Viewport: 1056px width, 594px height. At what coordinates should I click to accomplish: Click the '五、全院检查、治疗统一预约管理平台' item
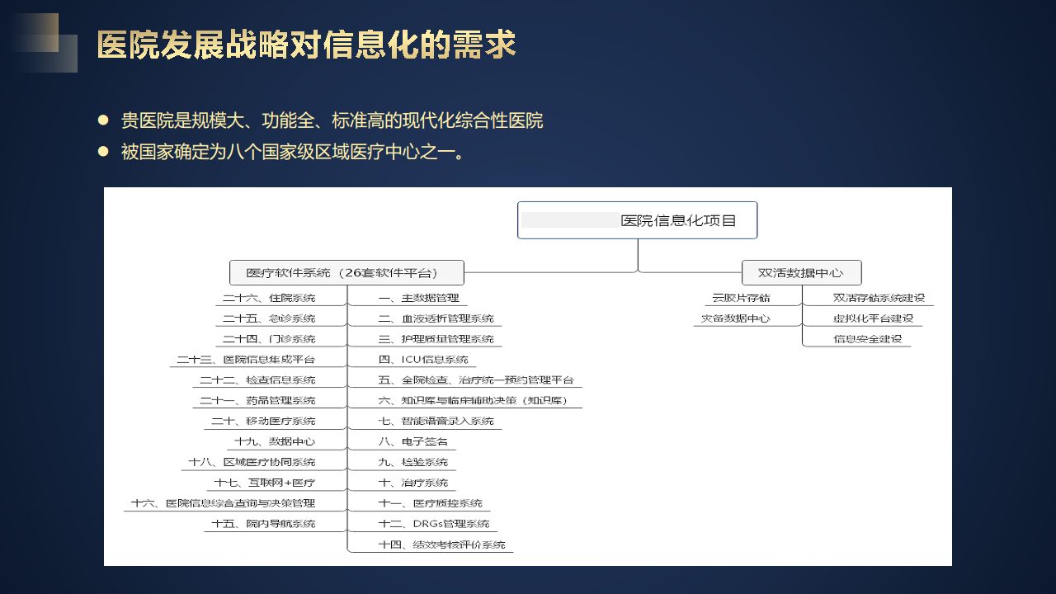tap(476, 380)
